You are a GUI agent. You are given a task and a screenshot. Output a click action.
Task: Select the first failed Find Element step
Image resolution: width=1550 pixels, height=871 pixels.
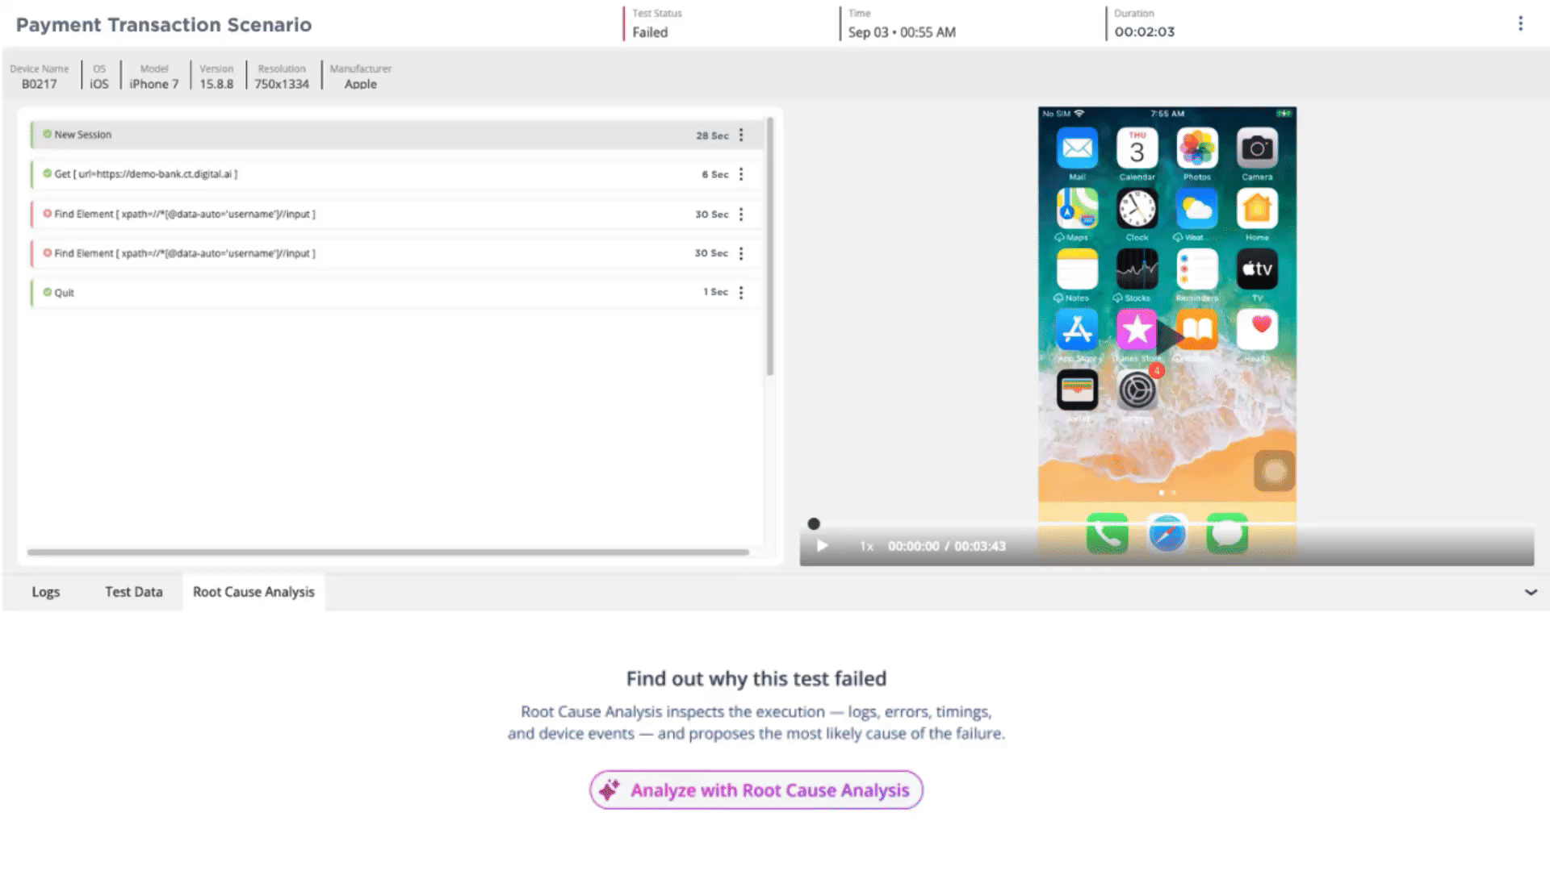[396, 214]
